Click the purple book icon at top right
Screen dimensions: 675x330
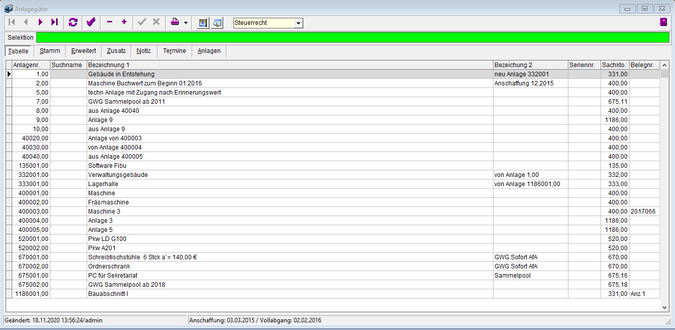(x=663, y=22)
